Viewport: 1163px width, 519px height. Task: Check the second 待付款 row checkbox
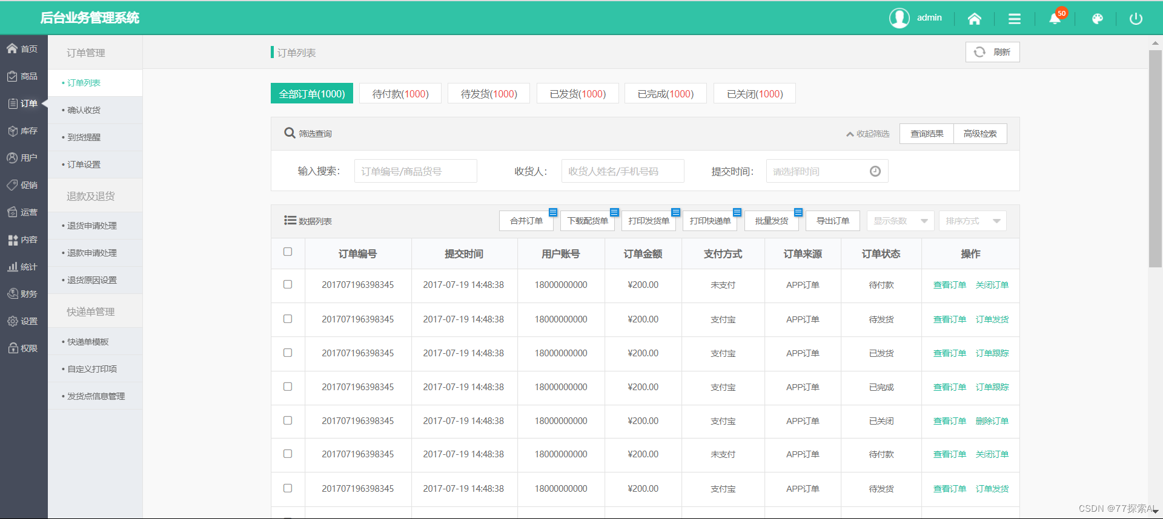pyautogui.click(x=288, y=454)
